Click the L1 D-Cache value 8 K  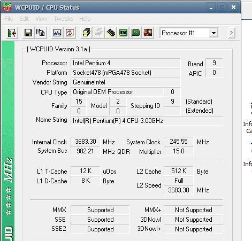(x=86, y=181)
